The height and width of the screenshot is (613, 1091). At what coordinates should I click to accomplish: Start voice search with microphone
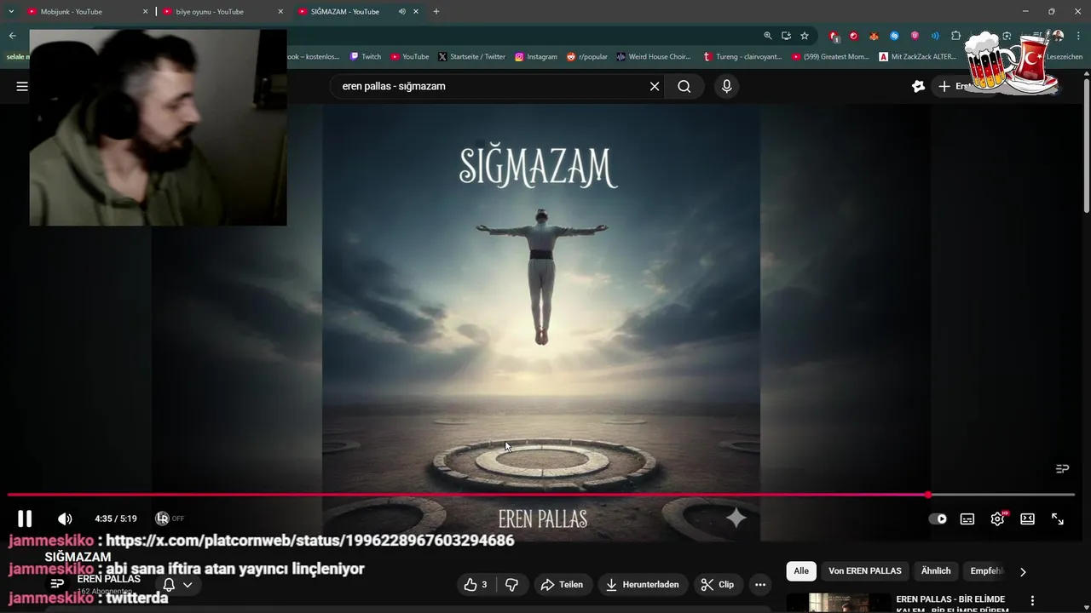[726, 86]
